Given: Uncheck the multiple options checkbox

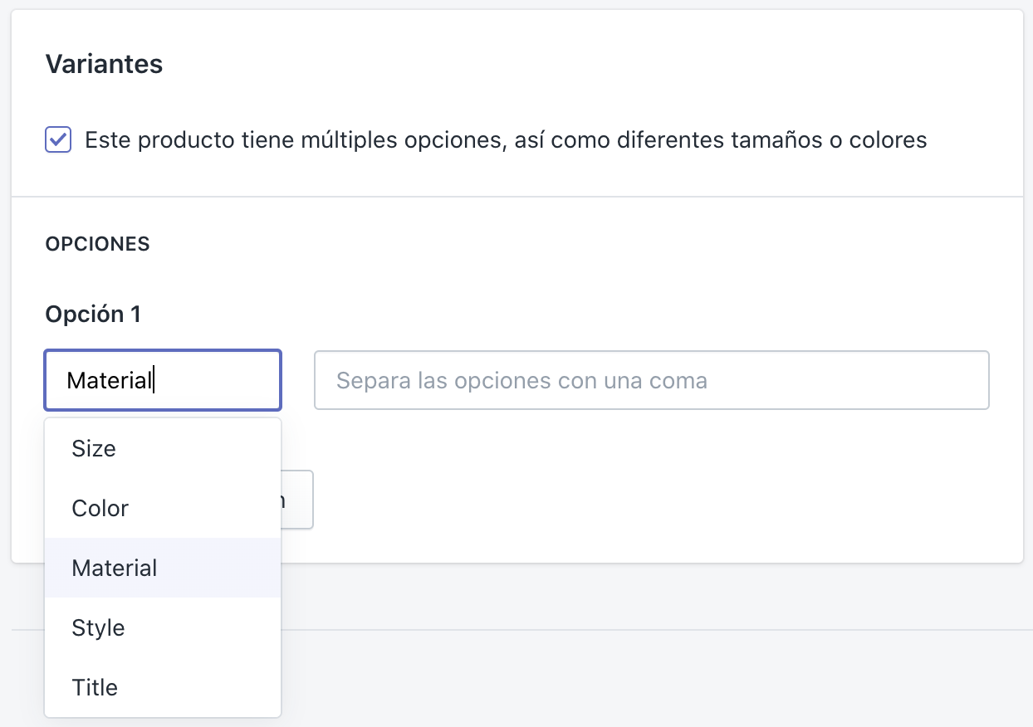Looking at the screenshot, I should click(x=58, y=139).
